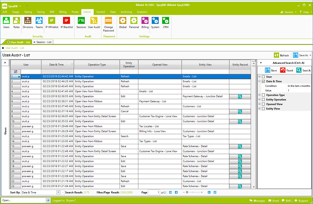This screenshot has width=313, height=204.
Task: Switch to the Billing ribbon tab
Action: pyautogui.click(x=63, y=12)
